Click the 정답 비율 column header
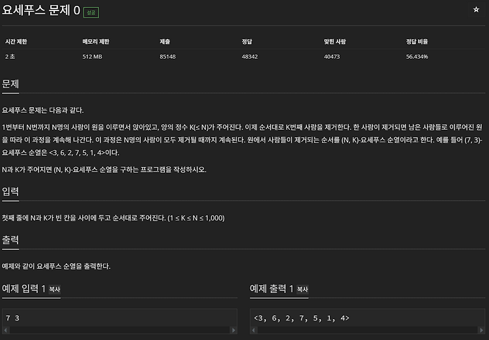The width and height of the screenshot is (489, 340). point(417,42)
